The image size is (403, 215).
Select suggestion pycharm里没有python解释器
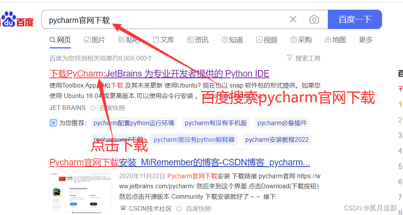coord(194,139)
